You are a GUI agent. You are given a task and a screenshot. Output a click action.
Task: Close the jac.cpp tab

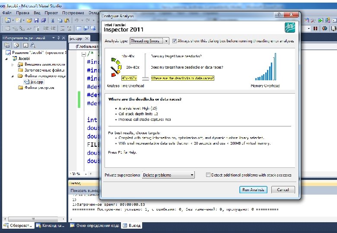click(x=87, y=38)
